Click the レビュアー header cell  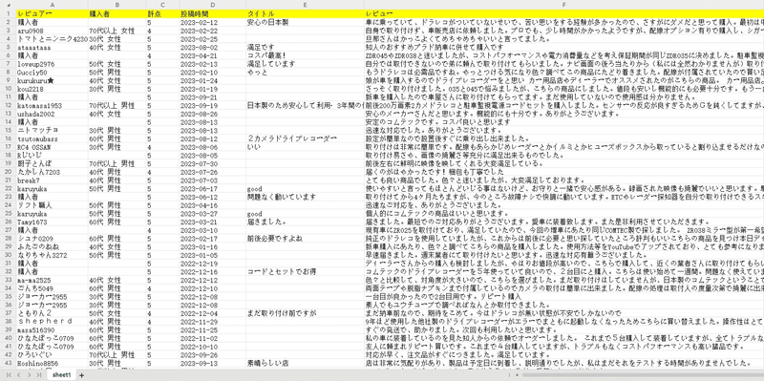(x=52, y=14)
